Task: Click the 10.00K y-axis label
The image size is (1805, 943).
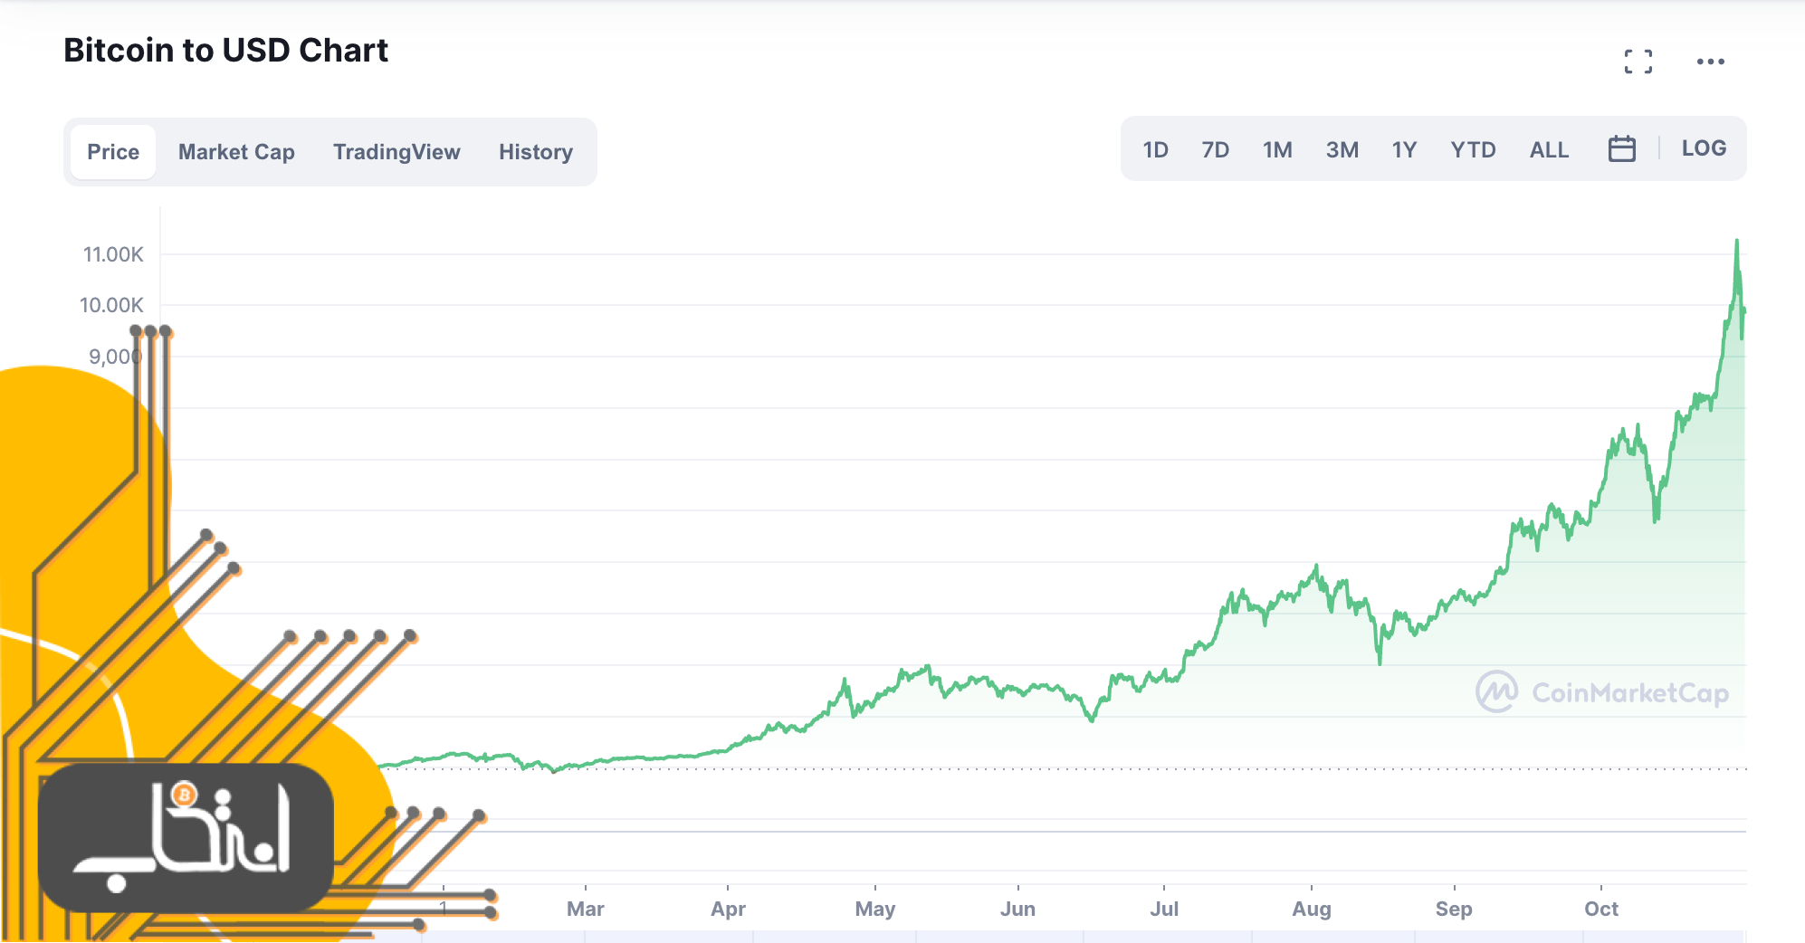Action: pos(111,305)
